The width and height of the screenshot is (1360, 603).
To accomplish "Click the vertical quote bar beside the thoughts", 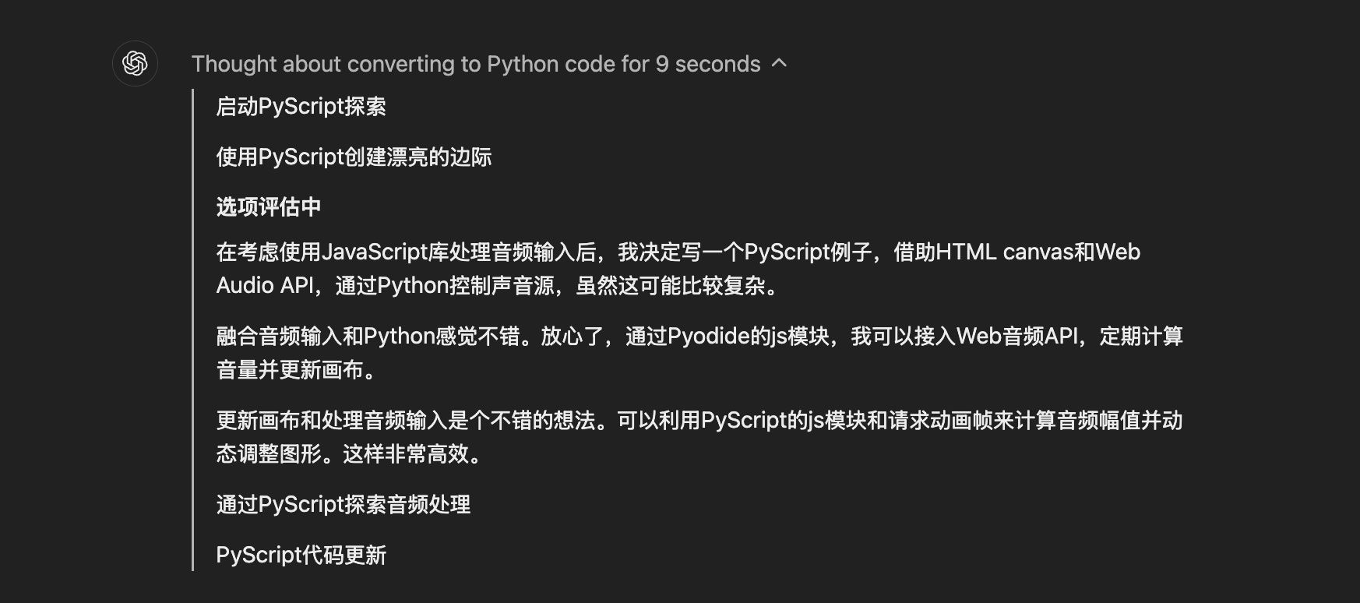I will (x=192, y=330).
